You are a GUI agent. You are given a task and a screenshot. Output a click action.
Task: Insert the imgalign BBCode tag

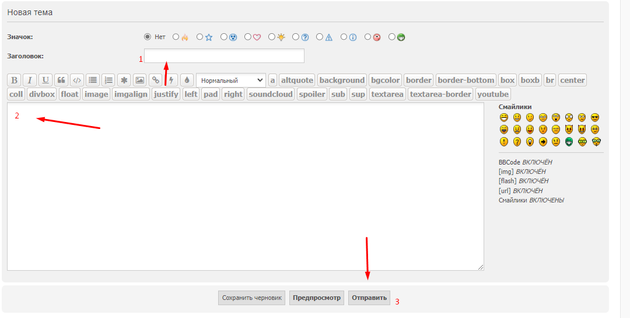131,94
